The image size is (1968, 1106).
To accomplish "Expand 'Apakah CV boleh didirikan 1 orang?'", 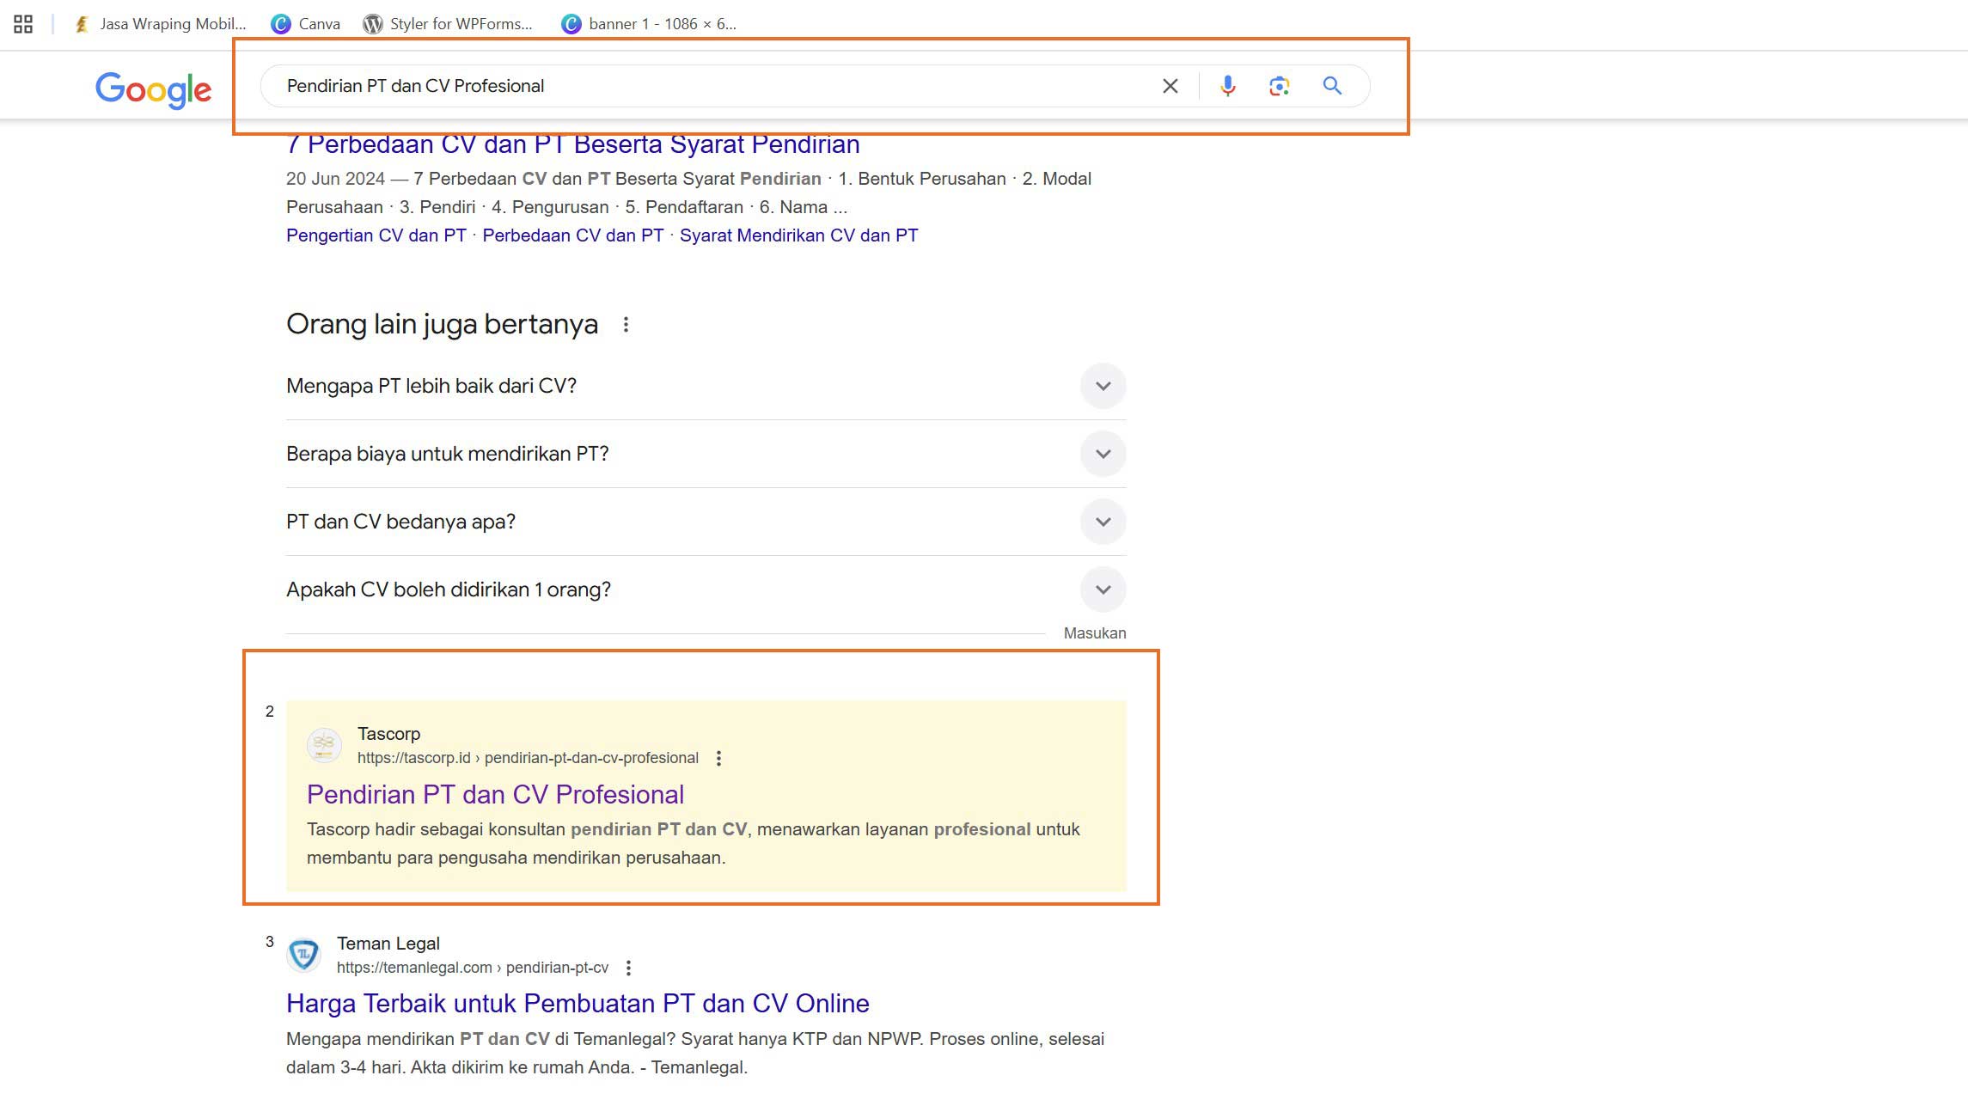I will (706, 590).
